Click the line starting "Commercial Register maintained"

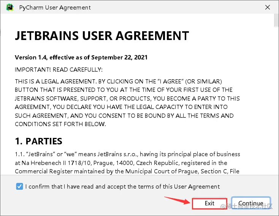click(127, 171)
